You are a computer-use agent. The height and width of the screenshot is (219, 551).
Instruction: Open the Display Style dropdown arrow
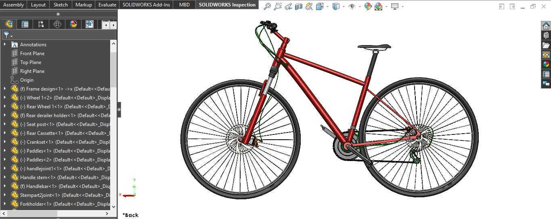[x=344, y=7]
